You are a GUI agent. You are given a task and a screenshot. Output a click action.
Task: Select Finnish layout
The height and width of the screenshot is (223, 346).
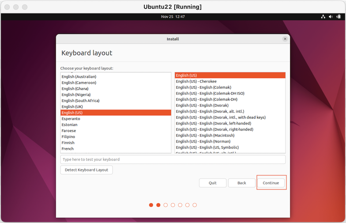(116, 143)
